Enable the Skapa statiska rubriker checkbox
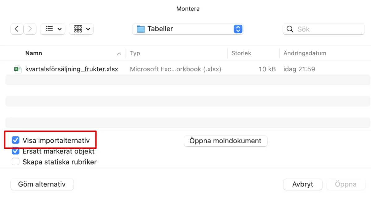 point(15,162)
